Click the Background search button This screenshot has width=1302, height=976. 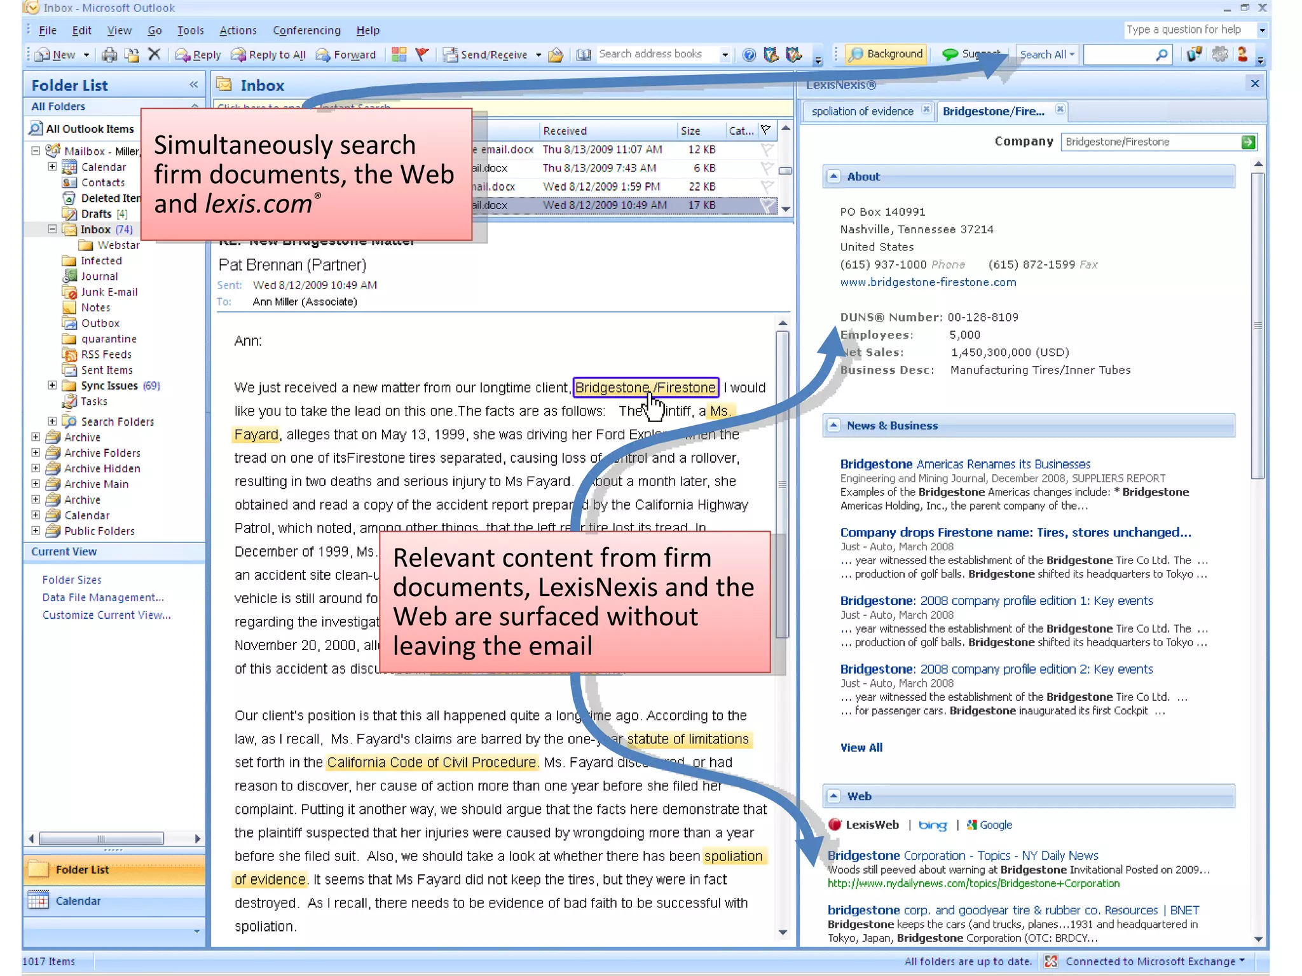pyautogui.click(x=886, y=54)
